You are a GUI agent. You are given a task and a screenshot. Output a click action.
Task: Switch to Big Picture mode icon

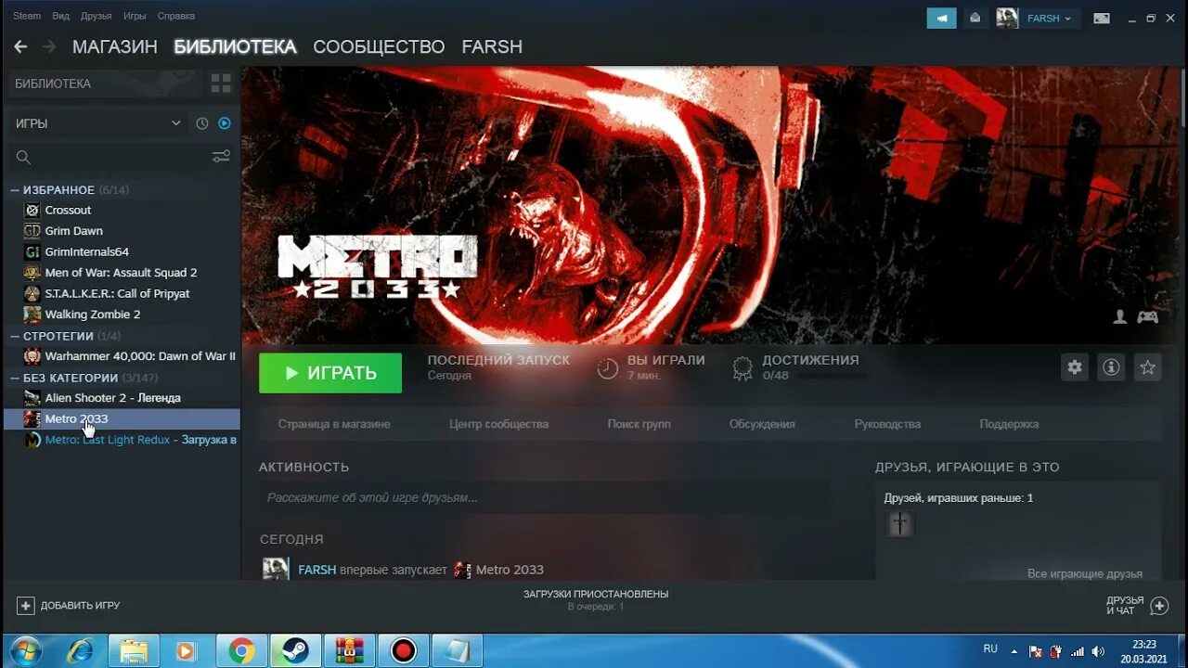pyautogui.click(x=1102, y=18)
